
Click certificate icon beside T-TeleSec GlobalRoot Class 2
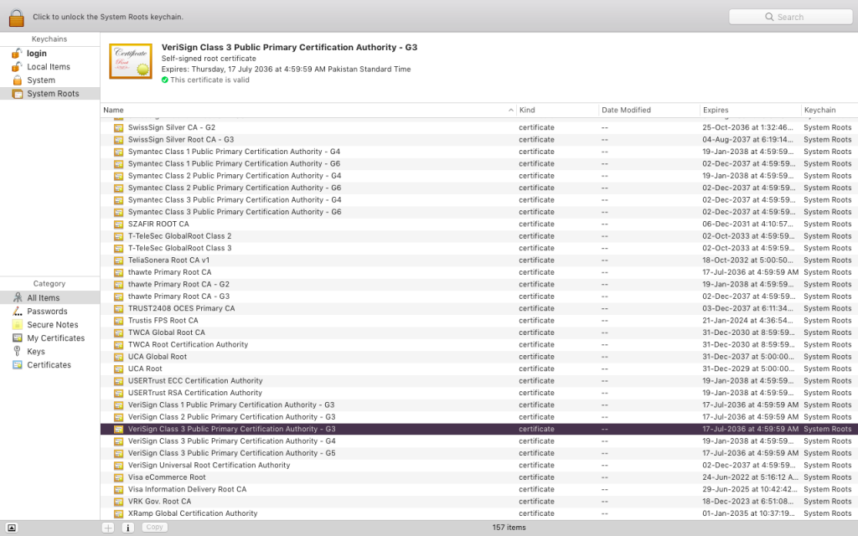(x=118, y=236)
